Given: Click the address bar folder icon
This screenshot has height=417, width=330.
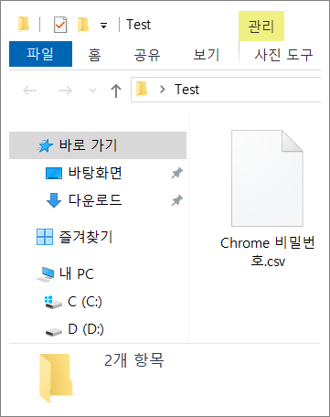Looking at the screenshot, I should pyautogui.click(x=142, y=90).
